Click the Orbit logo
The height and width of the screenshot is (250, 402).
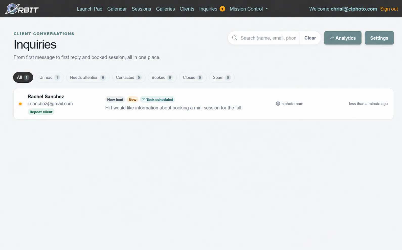click(x=22, y=9)
